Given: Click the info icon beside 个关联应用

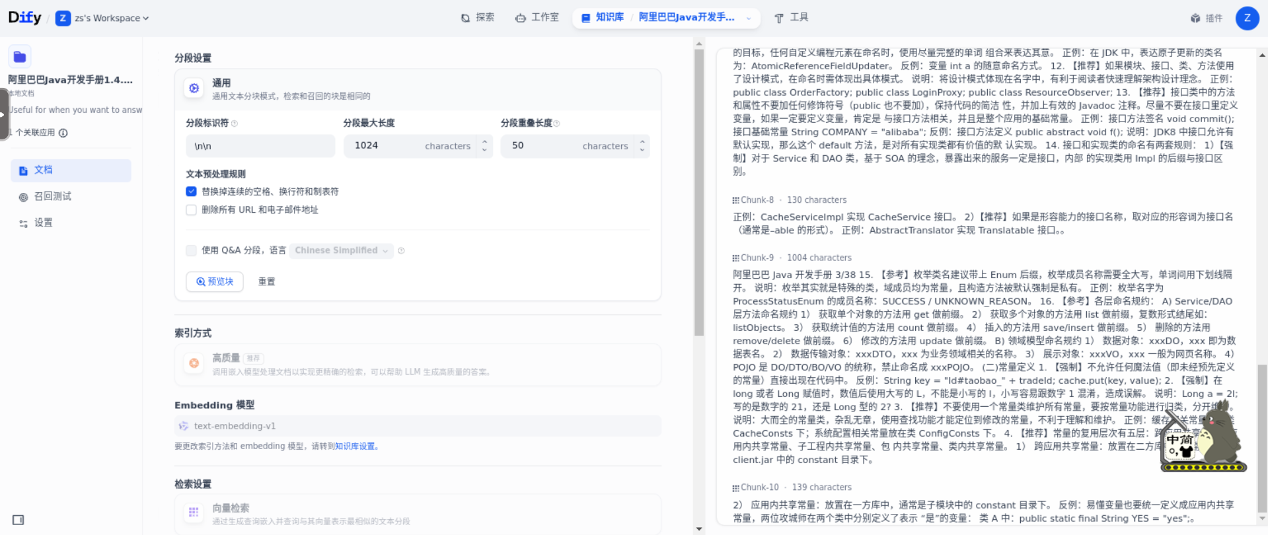Looking at the screenshot, I should [x=63, y=133].
